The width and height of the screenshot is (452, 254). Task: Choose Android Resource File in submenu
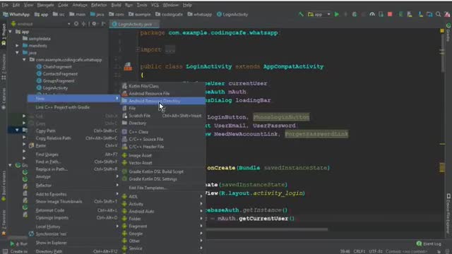click(163, 93)
